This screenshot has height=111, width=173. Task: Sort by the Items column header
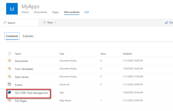point(103,54)
